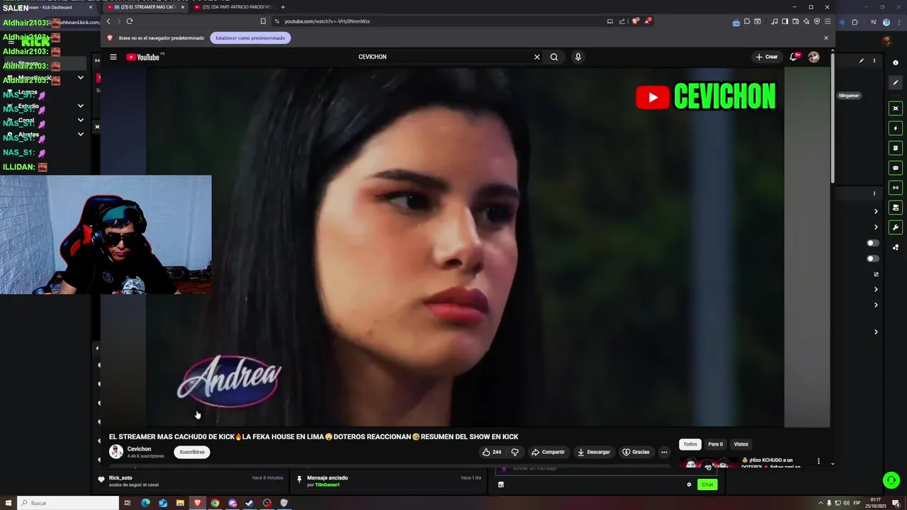Bookmark this page in Brave toolbar
The height and width of the screenshot is (510, 907).
coord(263,21)
